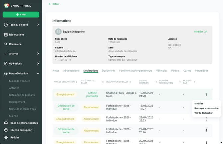Open three-dot menu for the 22/04/2026 23:26 row
The width and height of the screenshot is (223, 144).
[206, 130]
